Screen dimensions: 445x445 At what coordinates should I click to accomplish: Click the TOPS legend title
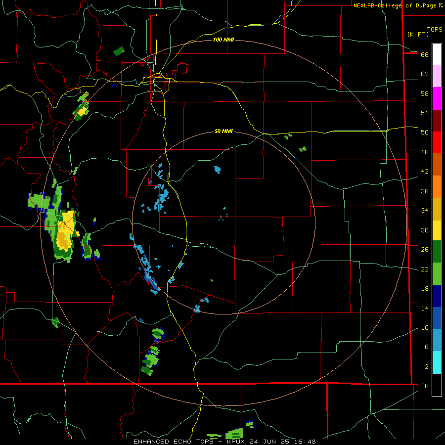click(x=435, y=30)
